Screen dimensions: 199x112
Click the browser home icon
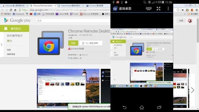coord(15,10)
